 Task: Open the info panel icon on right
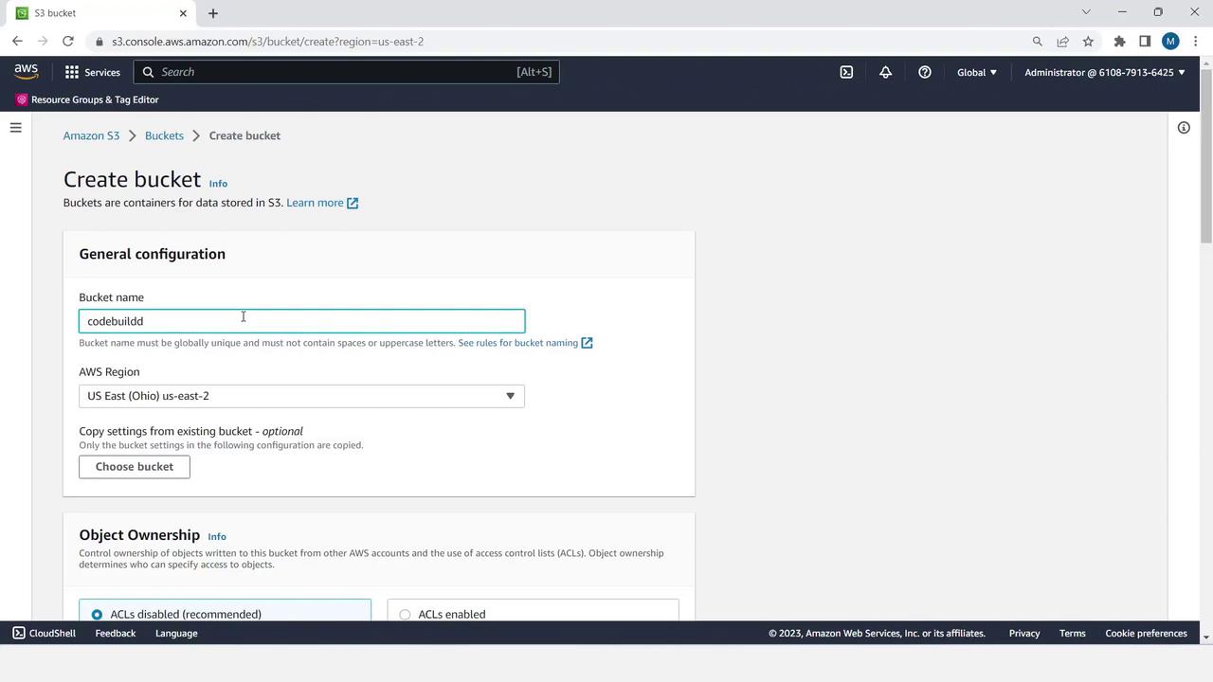click(x=1184, y=128)
